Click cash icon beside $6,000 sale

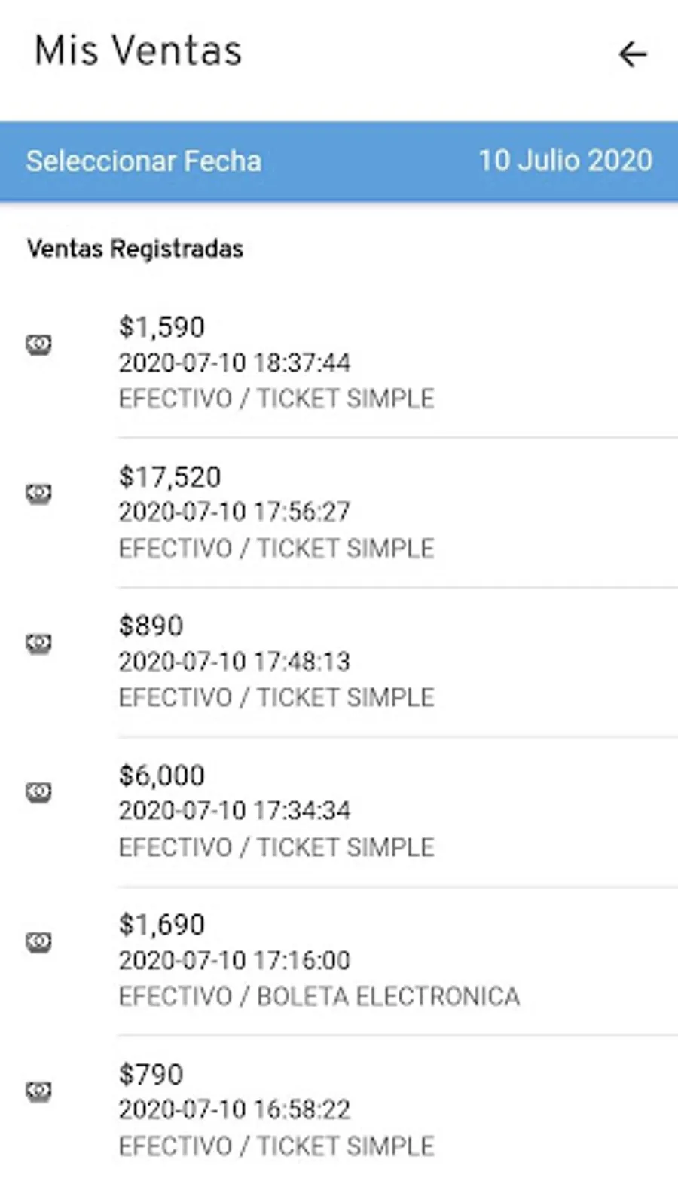(39, 792)
